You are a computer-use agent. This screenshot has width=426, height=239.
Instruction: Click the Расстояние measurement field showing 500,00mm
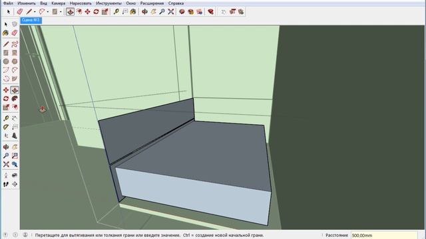tap(384, 236)
